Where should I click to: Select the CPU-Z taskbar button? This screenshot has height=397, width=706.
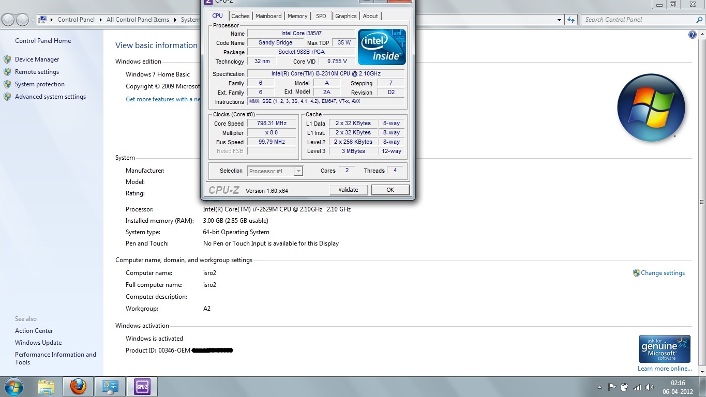pos(142,387)
